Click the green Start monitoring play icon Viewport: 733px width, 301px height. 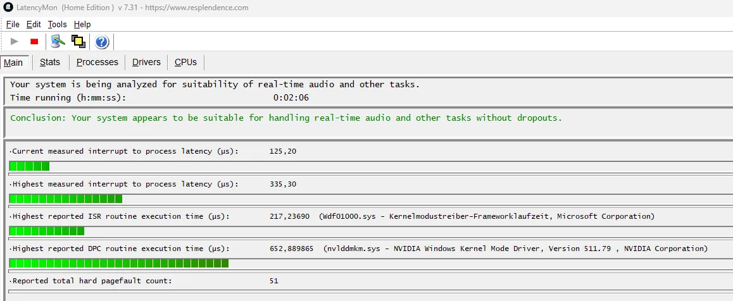[15, 42]
